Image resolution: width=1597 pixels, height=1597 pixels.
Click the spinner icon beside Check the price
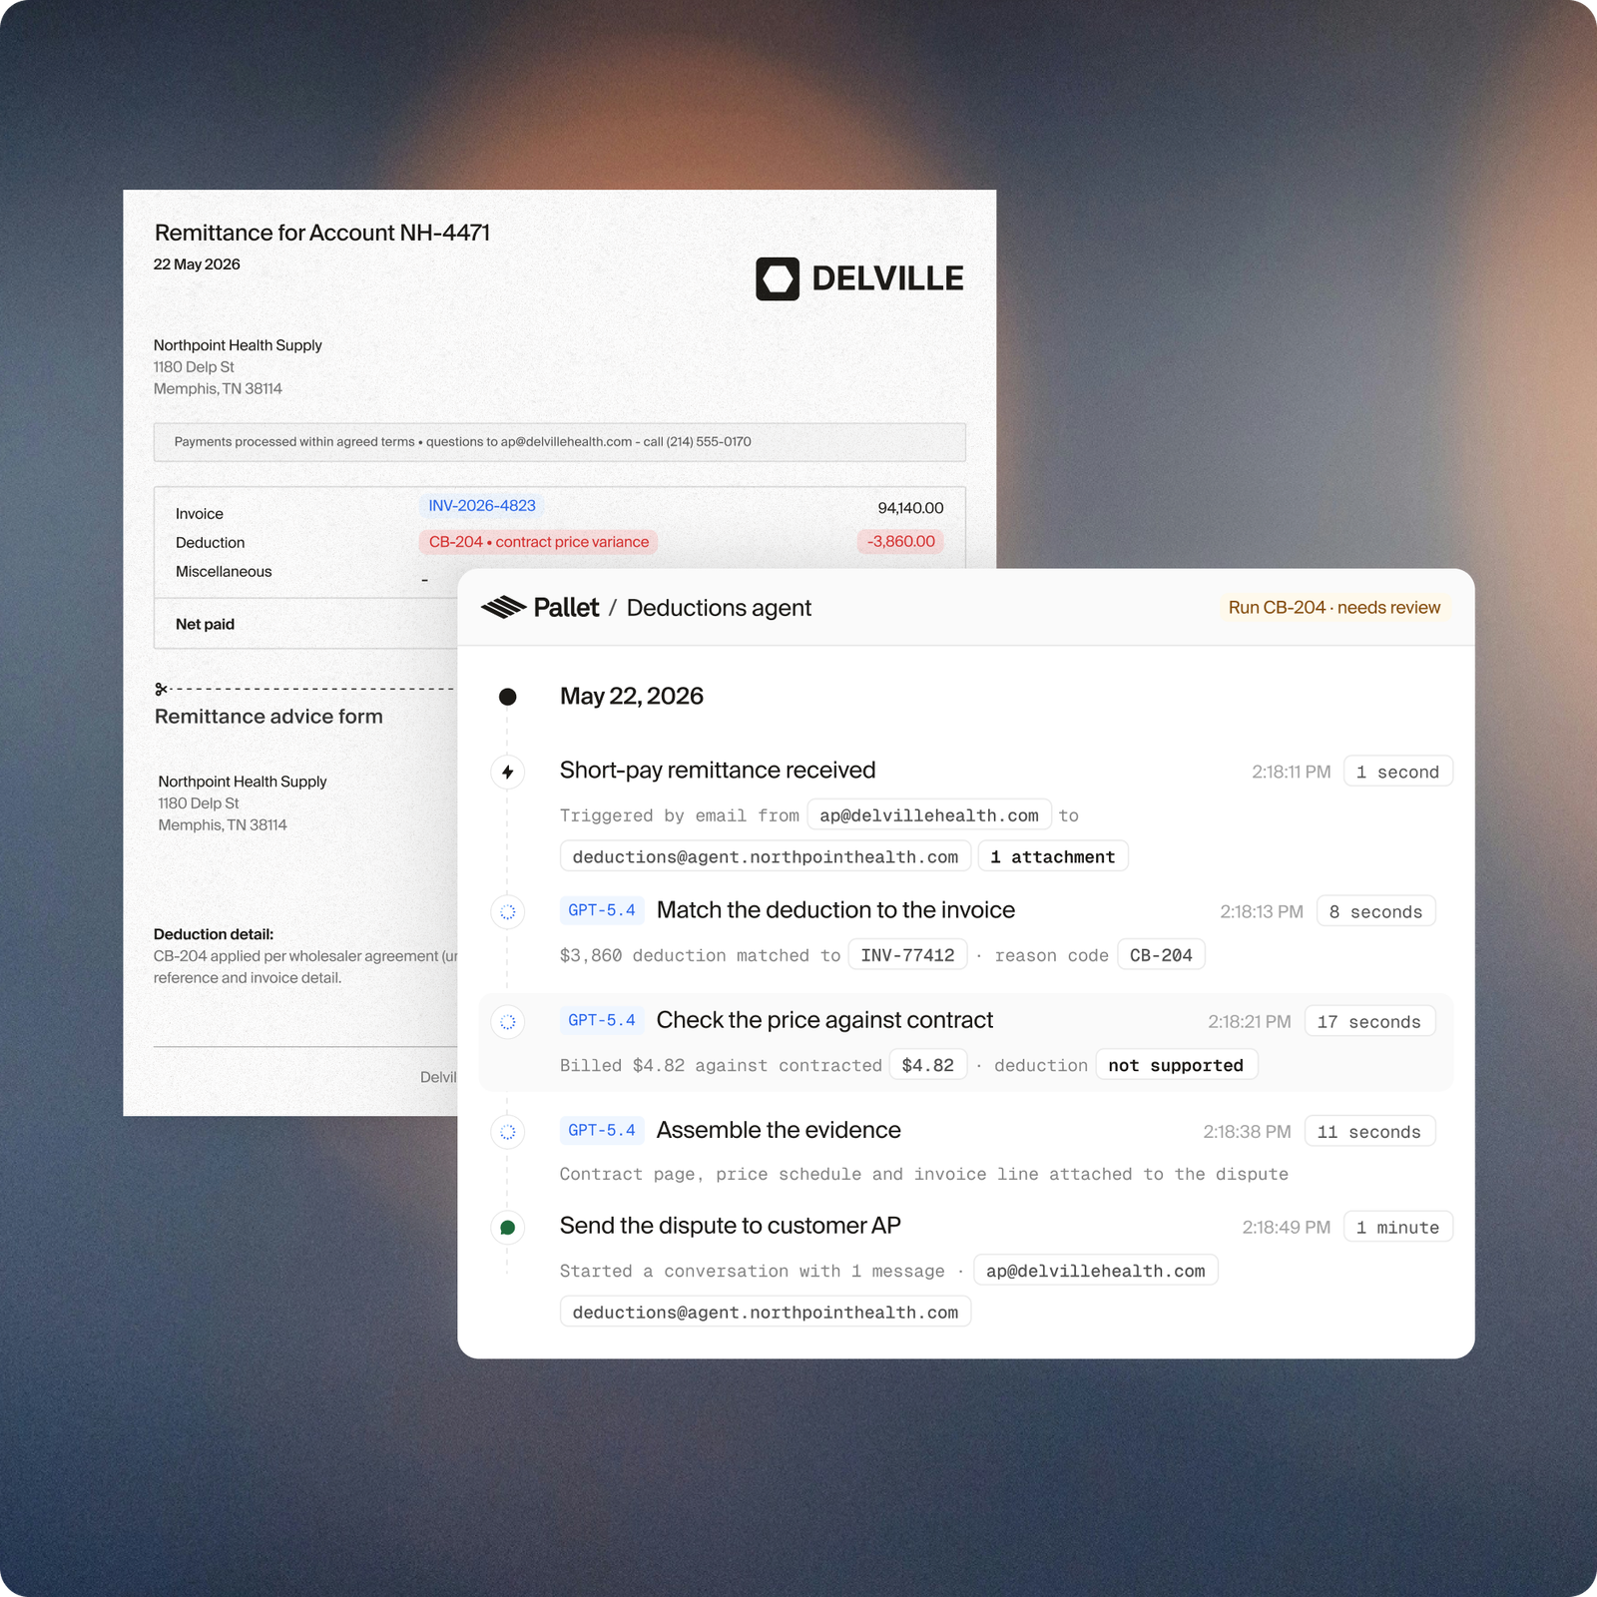click(508, 1021)
